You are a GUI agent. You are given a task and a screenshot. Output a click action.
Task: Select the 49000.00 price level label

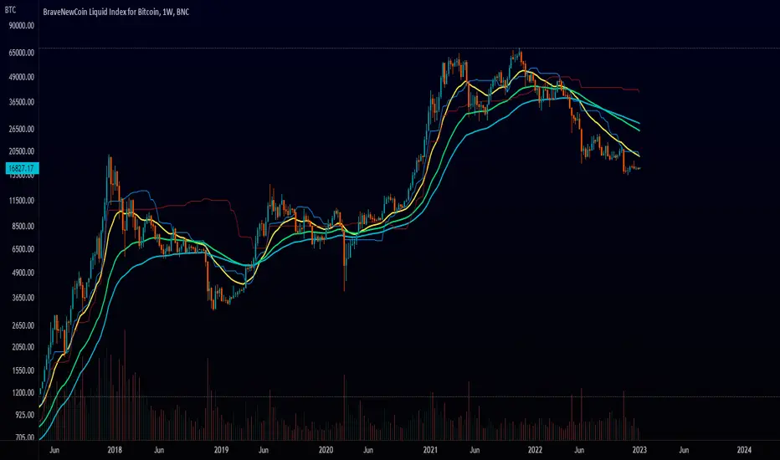[x=22, y=77]
